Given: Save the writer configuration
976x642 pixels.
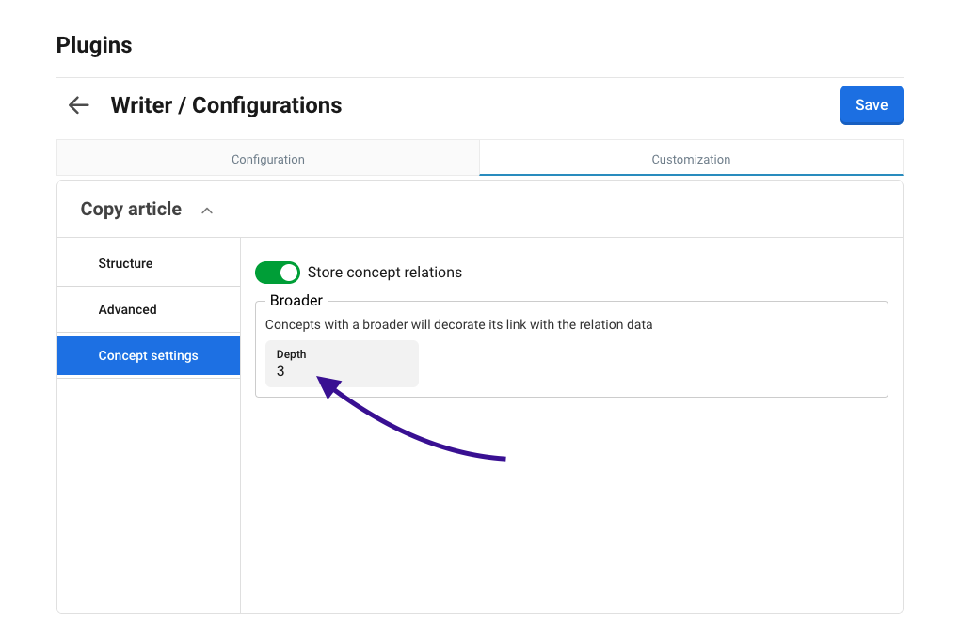Looking at the screenshot, I should tap(871, 105).
